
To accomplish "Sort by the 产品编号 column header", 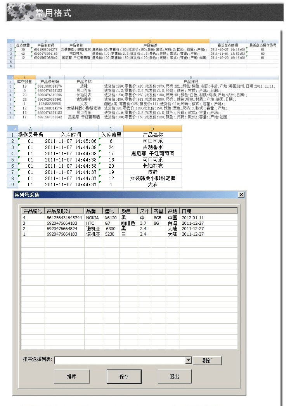I will (33, 211).
